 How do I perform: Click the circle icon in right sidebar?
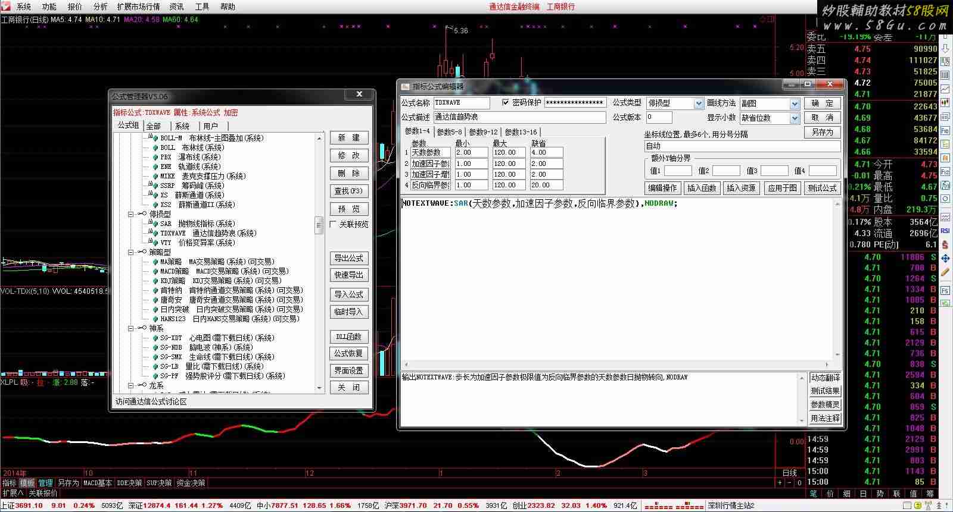pos(945,197)
